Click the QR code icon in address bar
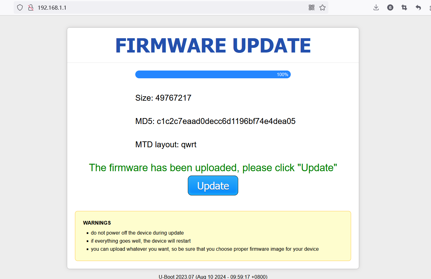This screenshot has height=279, width=431. click(x=312, y=7)
